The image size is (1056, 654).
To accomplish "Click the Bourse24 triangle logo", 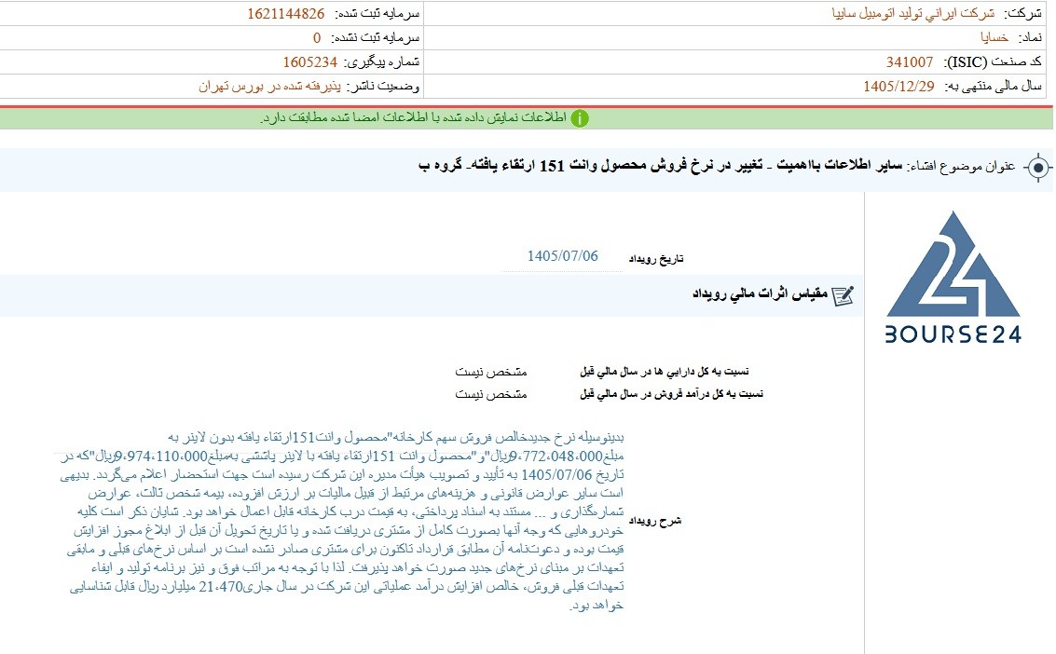I will [953, 265].
